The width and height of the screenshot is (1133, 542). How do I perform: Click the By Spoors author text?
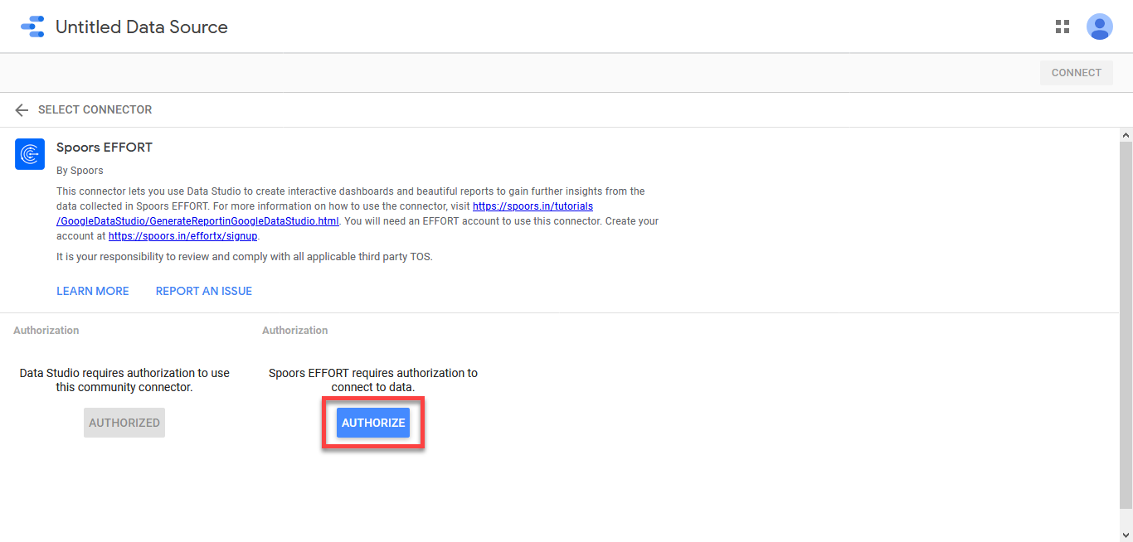(80, 171)
